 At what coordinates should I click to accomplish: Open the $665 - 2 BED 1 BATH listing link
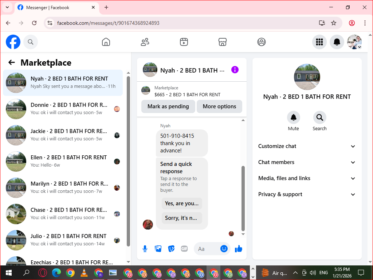[x=187, y=94]
